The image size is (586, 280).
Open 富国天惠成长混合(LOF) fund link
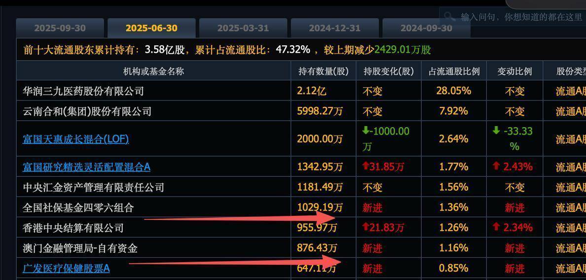click(75, 139)
